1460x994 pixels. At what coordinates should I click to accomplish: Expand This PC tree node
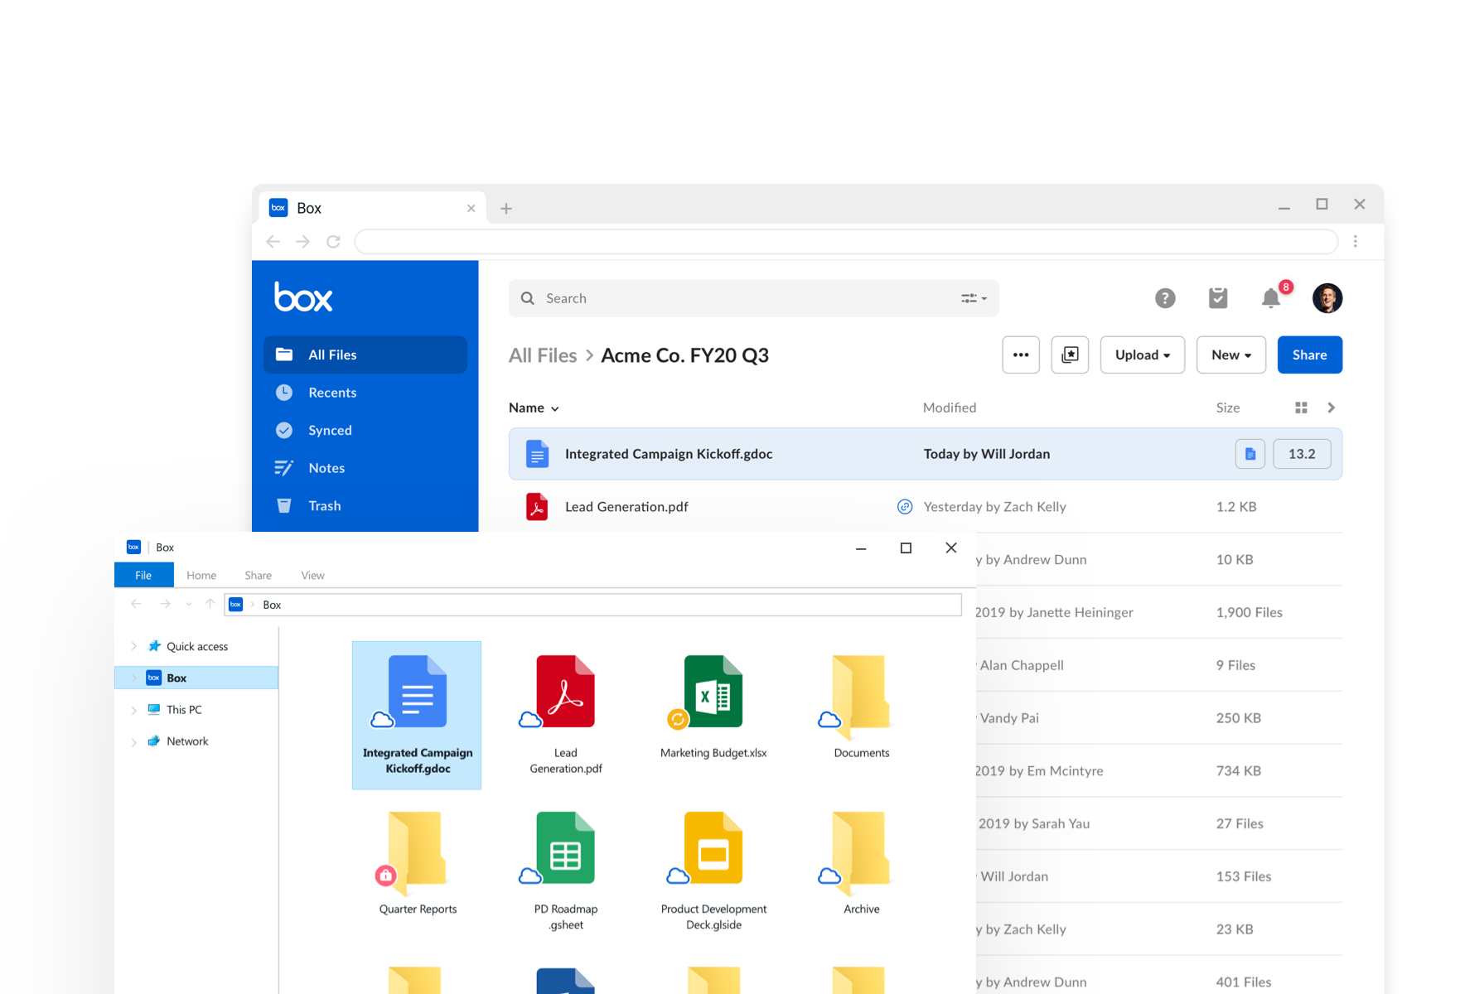[134, 710]
